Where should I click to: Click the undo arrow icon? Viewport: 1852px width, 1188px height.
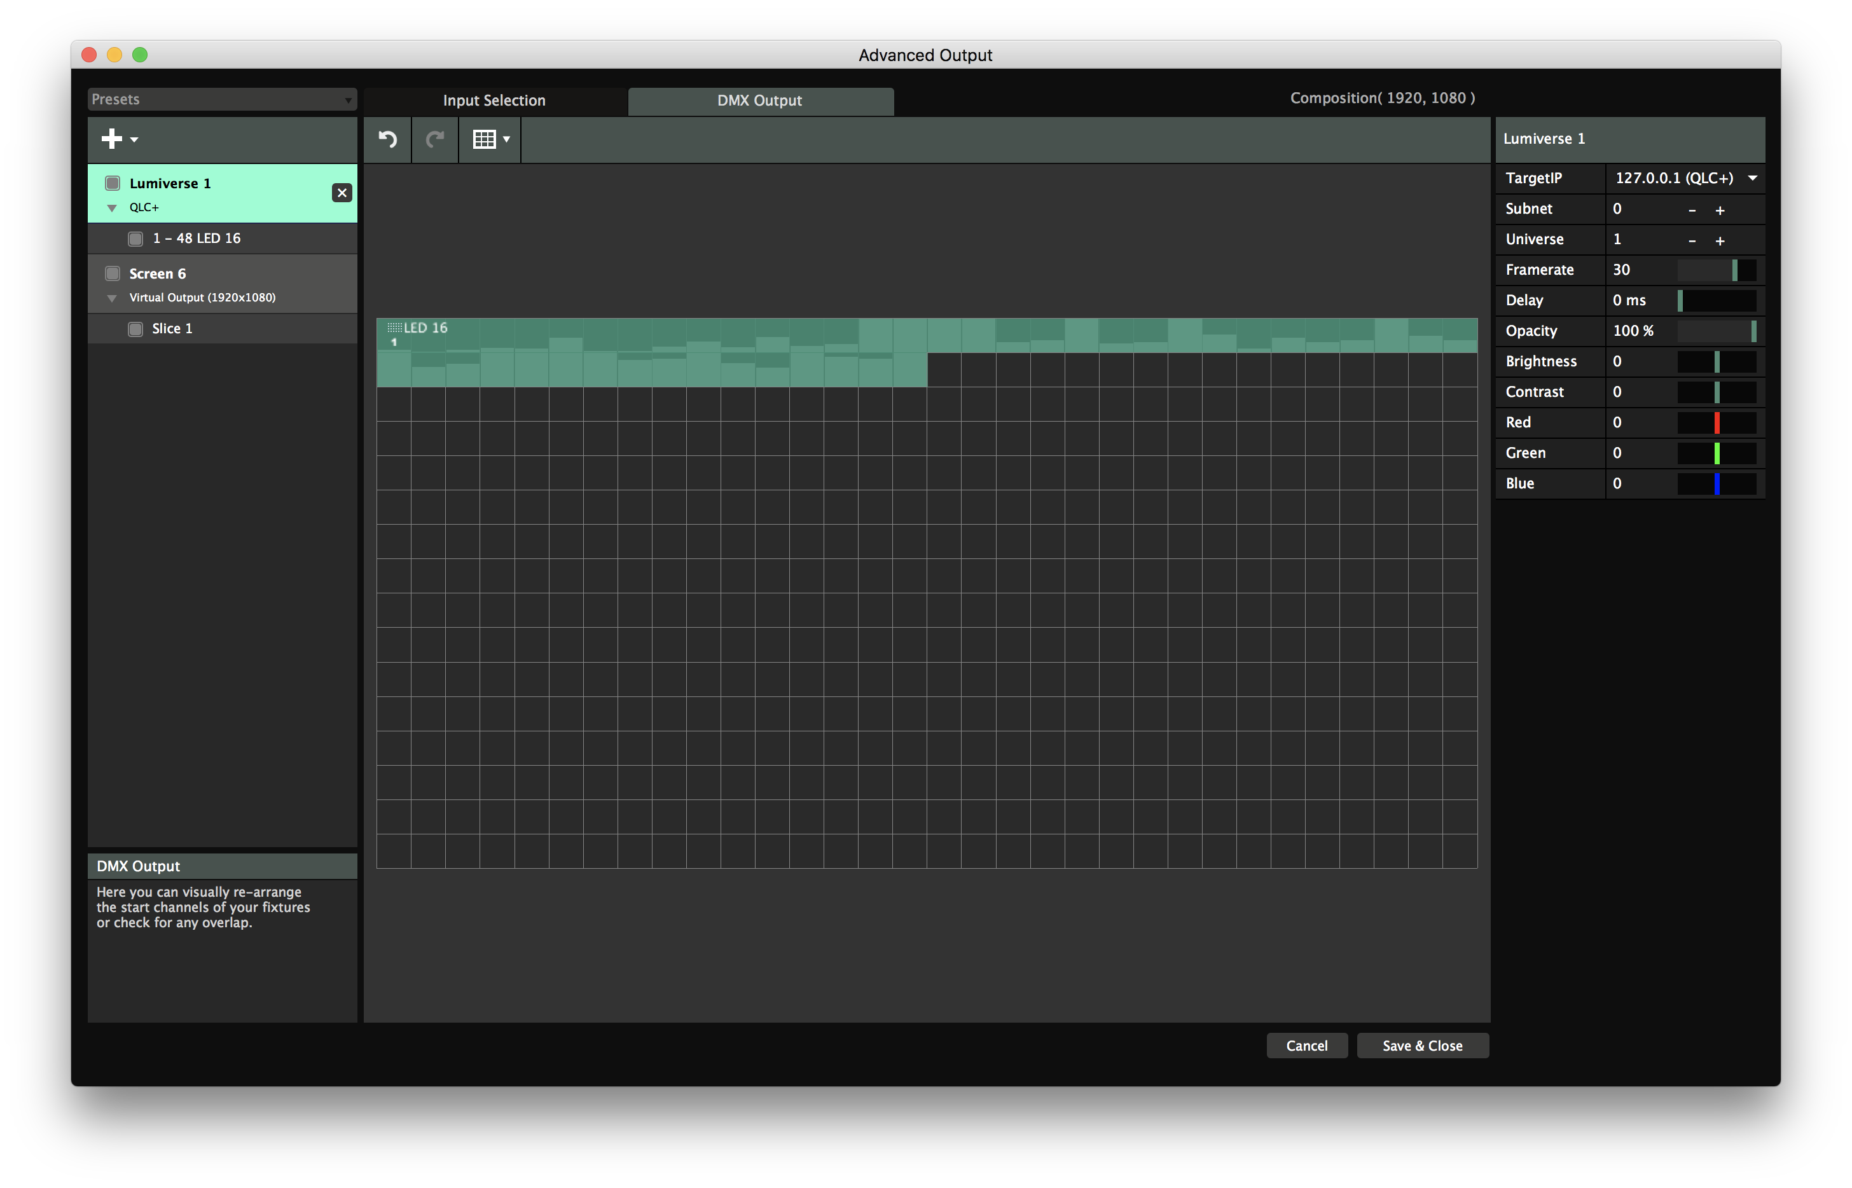coord(387,139)
